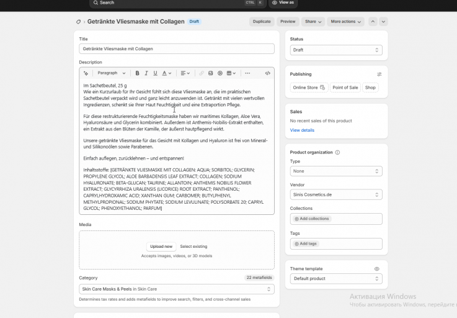The width and height of the screenshot is (457, 318).
Task: Open the text color picker
Action: pos(167,73)
